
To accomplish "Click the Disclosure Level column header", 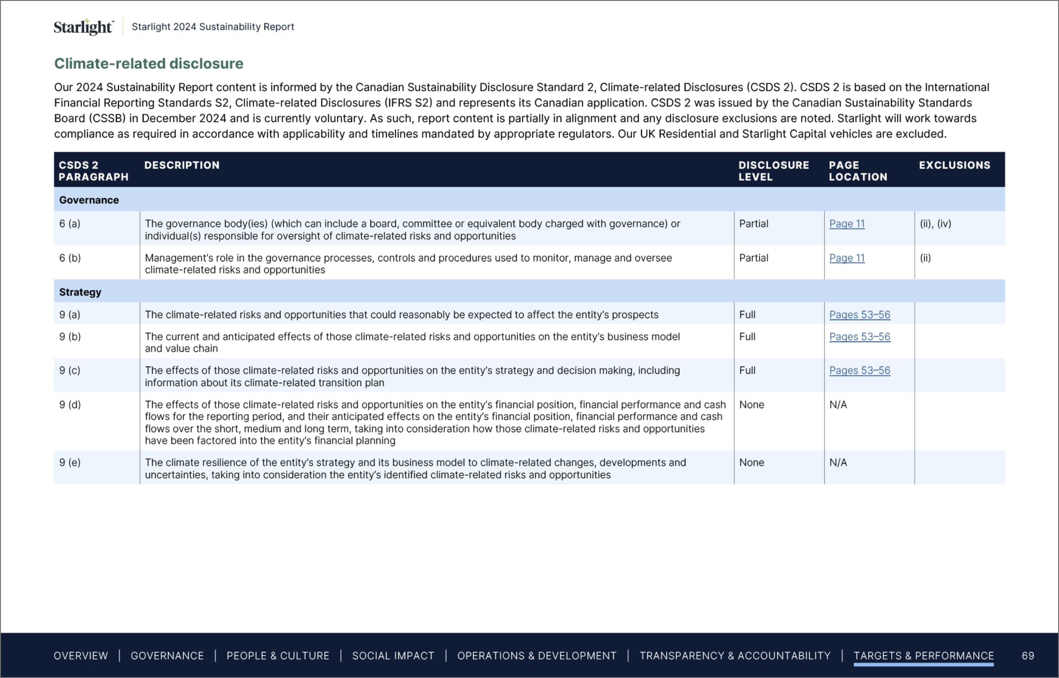I will [x=773, y=170].
